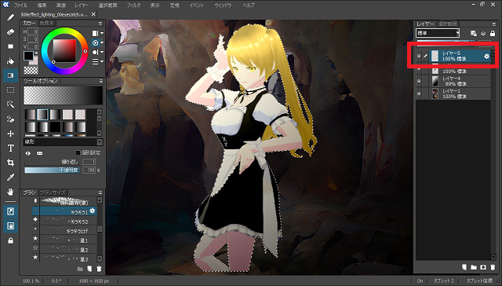
Task: Open the ヘルプ menu
Action: (249, 5)
